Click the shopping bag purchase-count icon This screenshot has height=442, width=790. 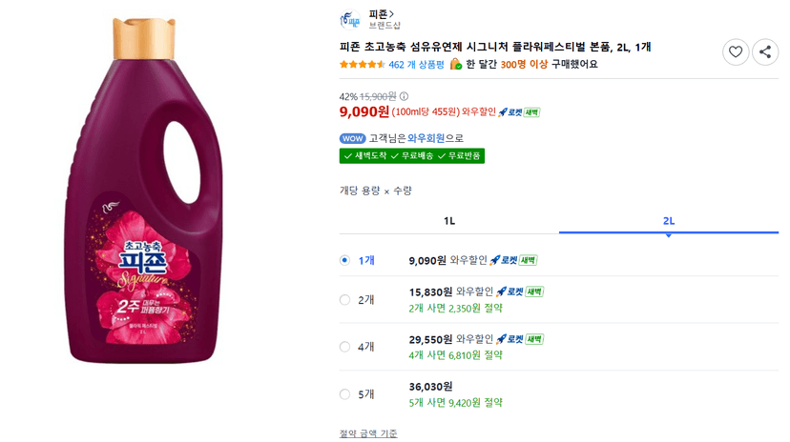tap(455, 64)
